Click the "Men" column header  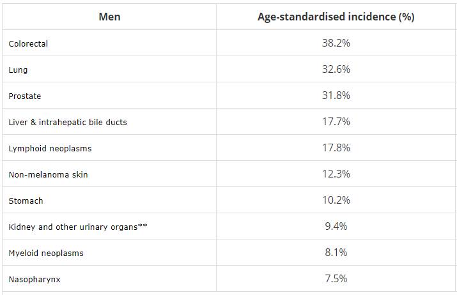(x=109, y=17)
